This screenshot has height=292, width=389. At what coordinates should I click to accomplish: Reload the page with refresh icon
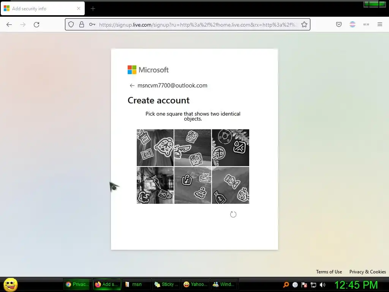point(36,25)
